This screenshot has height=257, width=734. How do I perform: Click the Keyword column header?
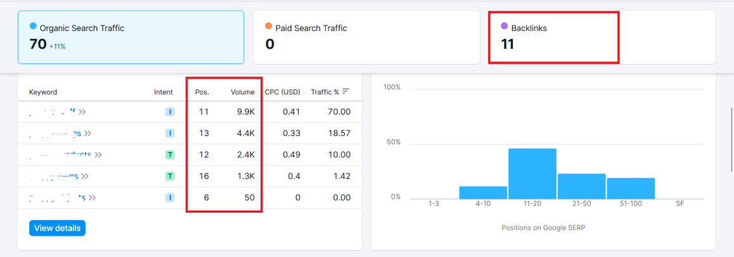pos(43,92)
